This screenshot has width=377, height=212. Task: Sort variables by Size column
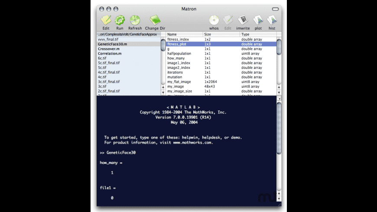pos(221,34)
